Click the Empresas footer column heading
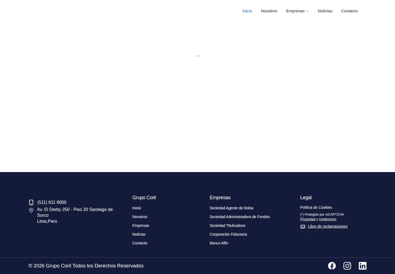 pyautogui.click(x=220, y=198)
